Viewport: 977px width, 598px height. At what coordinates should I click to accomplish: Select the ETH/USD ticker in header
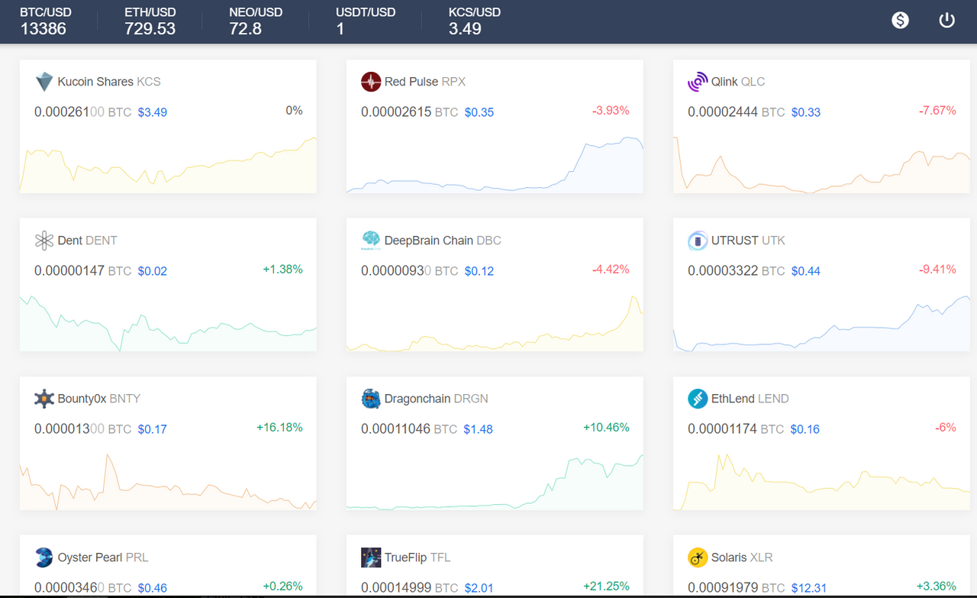click(151, 21)
